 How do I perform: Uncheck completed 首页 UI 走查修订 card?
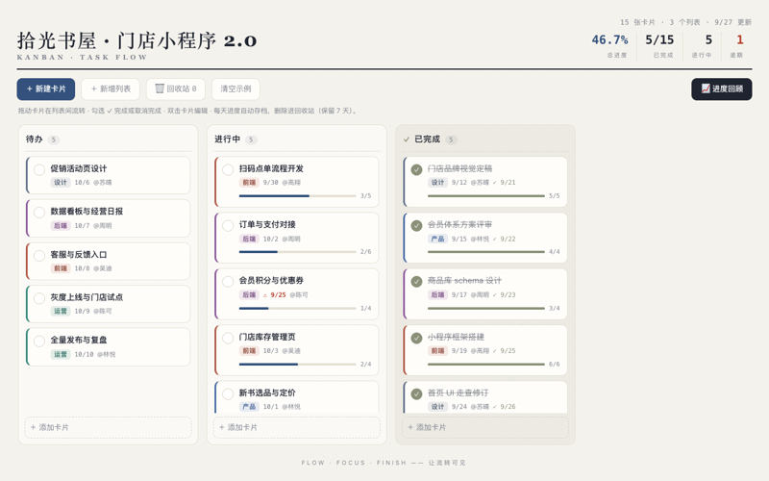point(416,394)
